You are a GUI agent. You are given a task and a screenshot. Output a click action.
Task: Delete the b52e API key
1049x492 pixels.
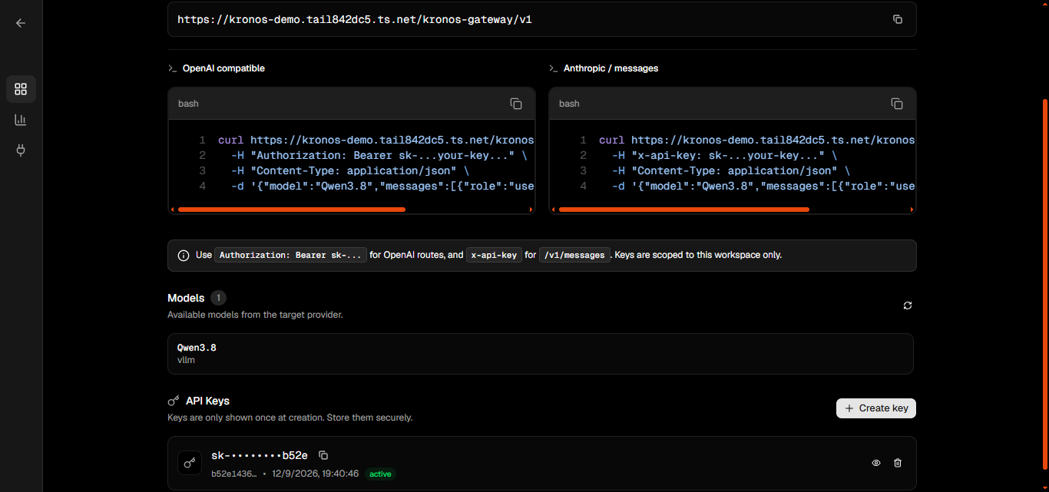tap(898, 463)
